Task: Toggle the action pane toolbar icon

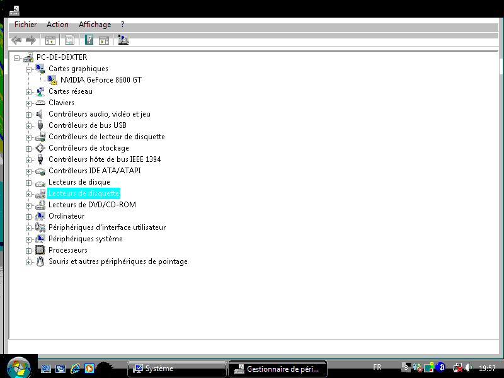Action: click(x=104, y=40)
